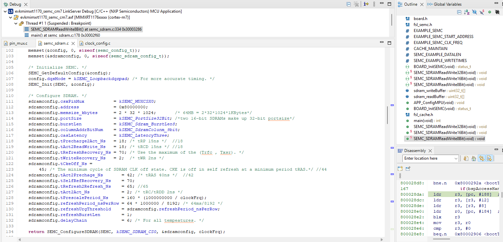Toggle Instruction Stepping Mode in Debug view
The height and width of the screenshot is (242, 503).
[366, 4]
